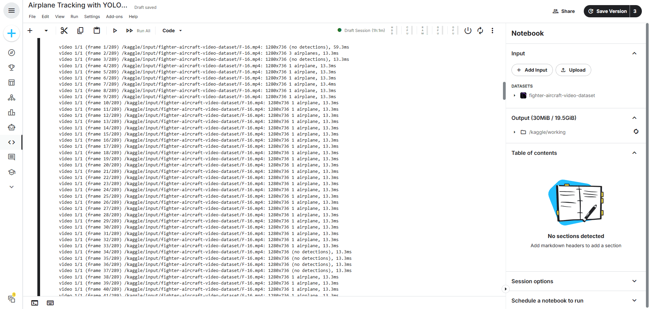Stop the session with the power icon

(x=468, y=31)
